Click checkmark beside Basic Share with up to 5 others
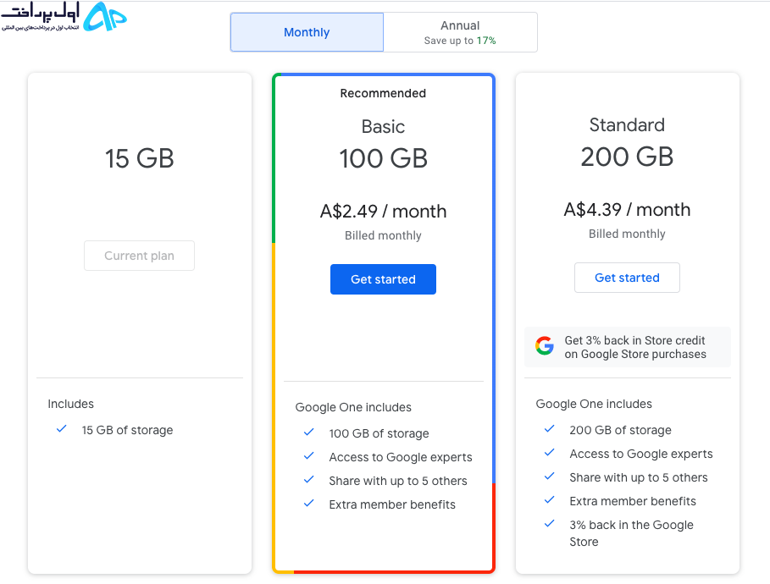Screen dimensions: 770x584 click(x=309, y=479)
